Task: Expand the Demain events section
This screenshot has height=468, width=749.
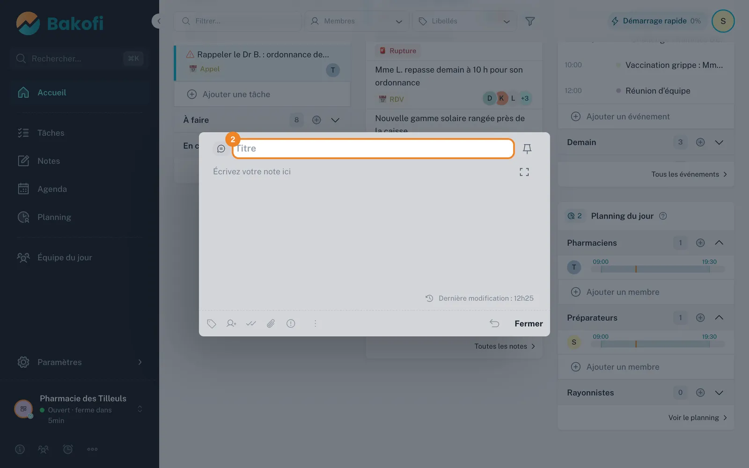Action: pos(719,142)
